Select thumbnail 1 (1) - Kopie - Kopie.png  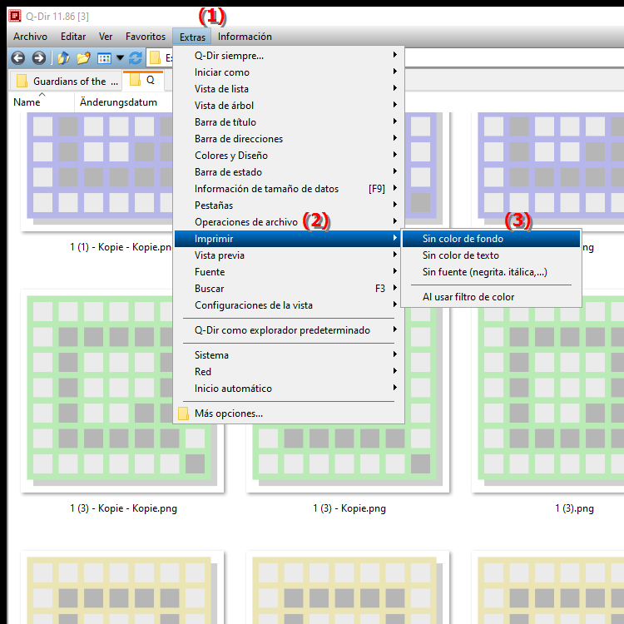pyautogui.click(x=96, y=171)
